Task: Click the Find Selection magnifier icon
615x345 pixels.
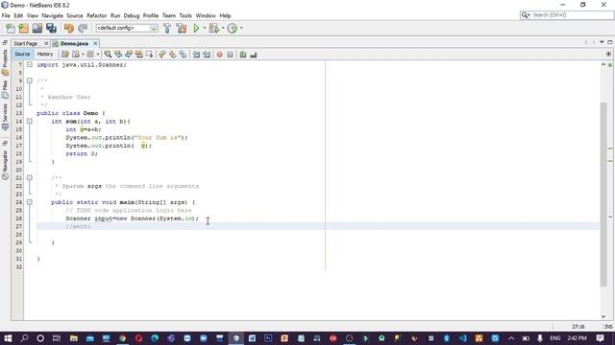Action: coord(108,55)
